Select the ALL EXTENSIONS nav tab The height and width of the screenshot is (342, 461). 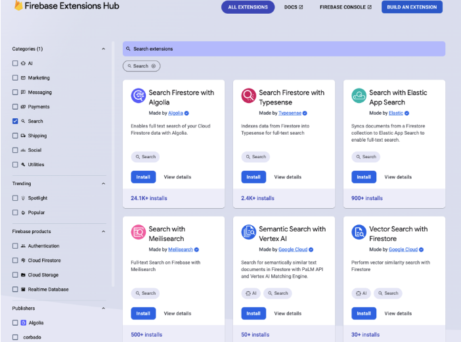(248, 7)
